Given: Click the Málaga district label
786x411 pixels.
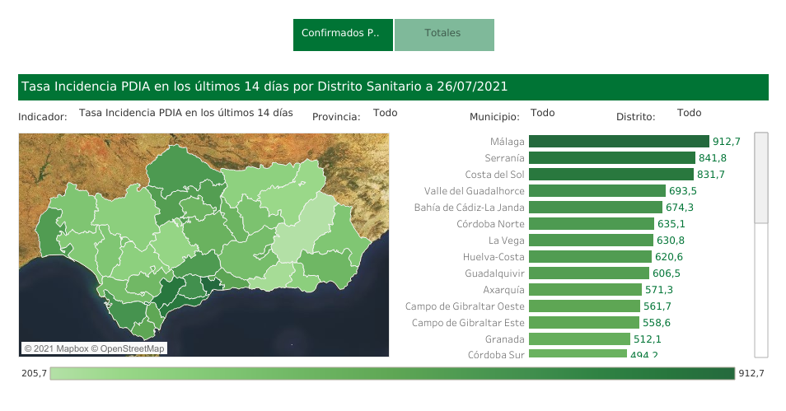Looking at the screenshot, I should coord(507,142).
